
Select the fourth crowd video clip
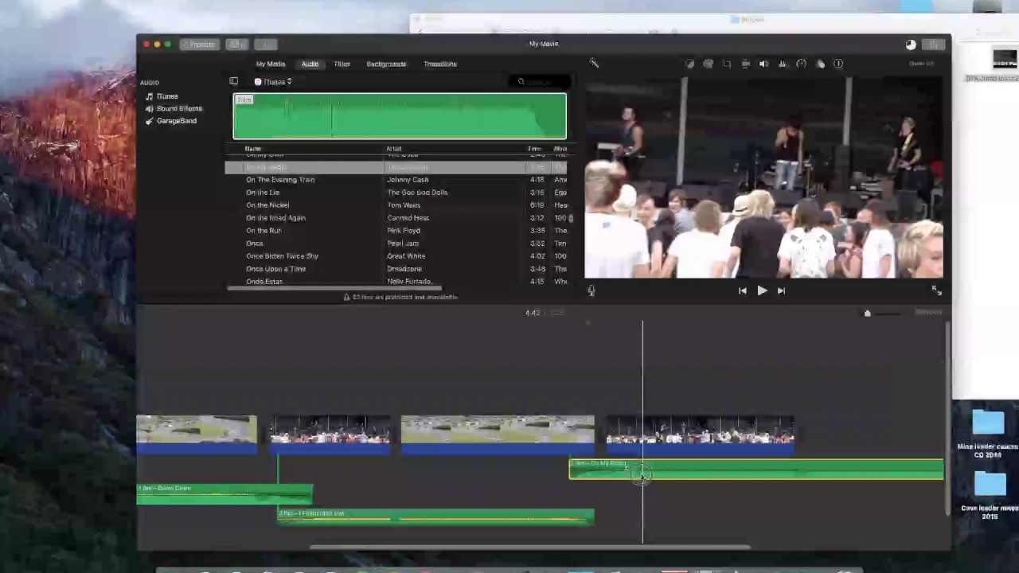pyautogui.click(x=700, y=435)
